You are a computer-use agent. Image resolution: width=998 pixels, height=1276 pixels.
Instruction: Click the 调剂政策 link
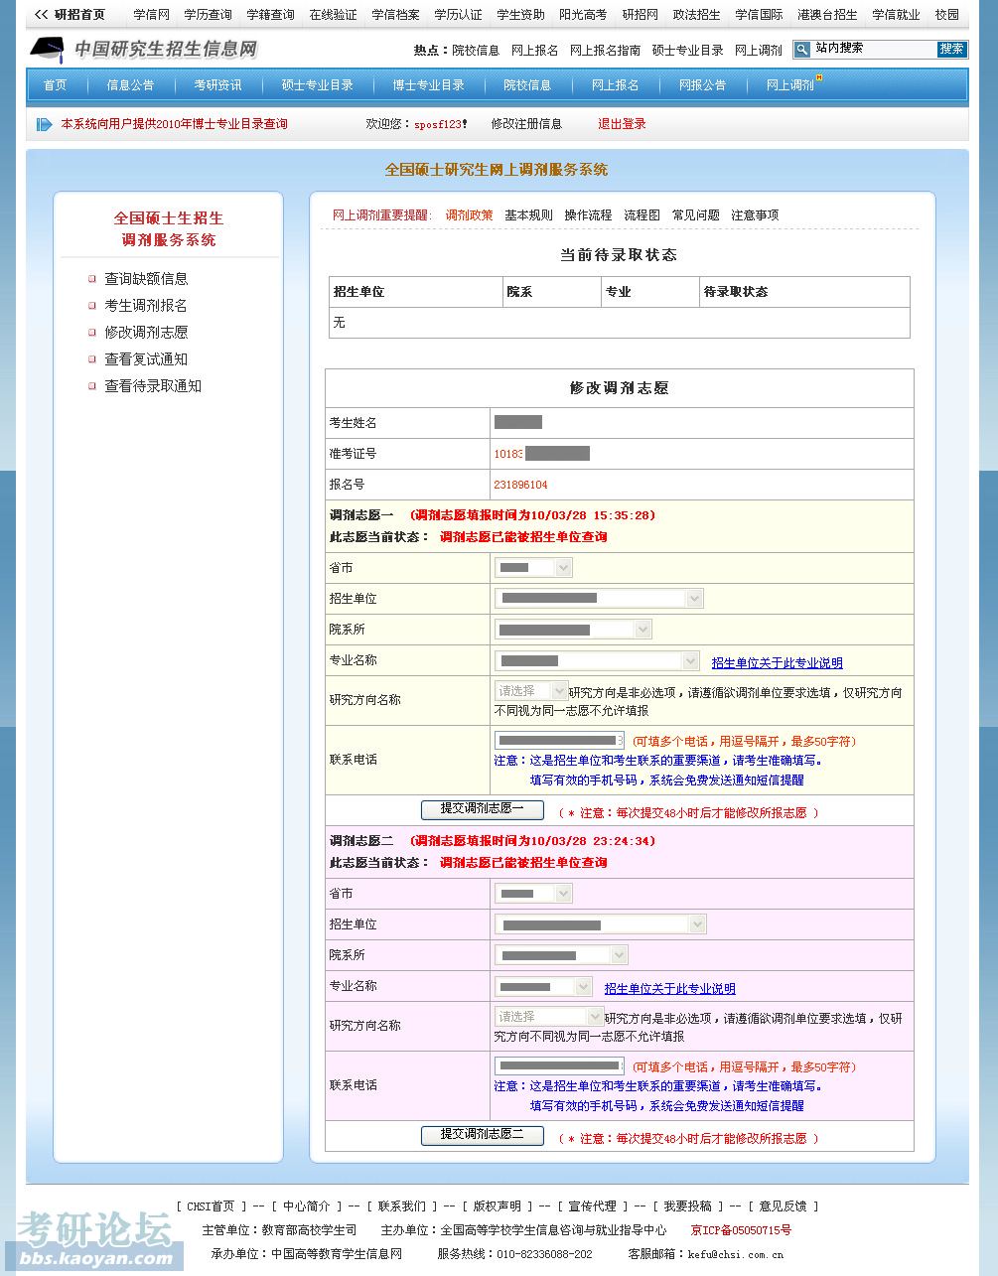point(469,215)
